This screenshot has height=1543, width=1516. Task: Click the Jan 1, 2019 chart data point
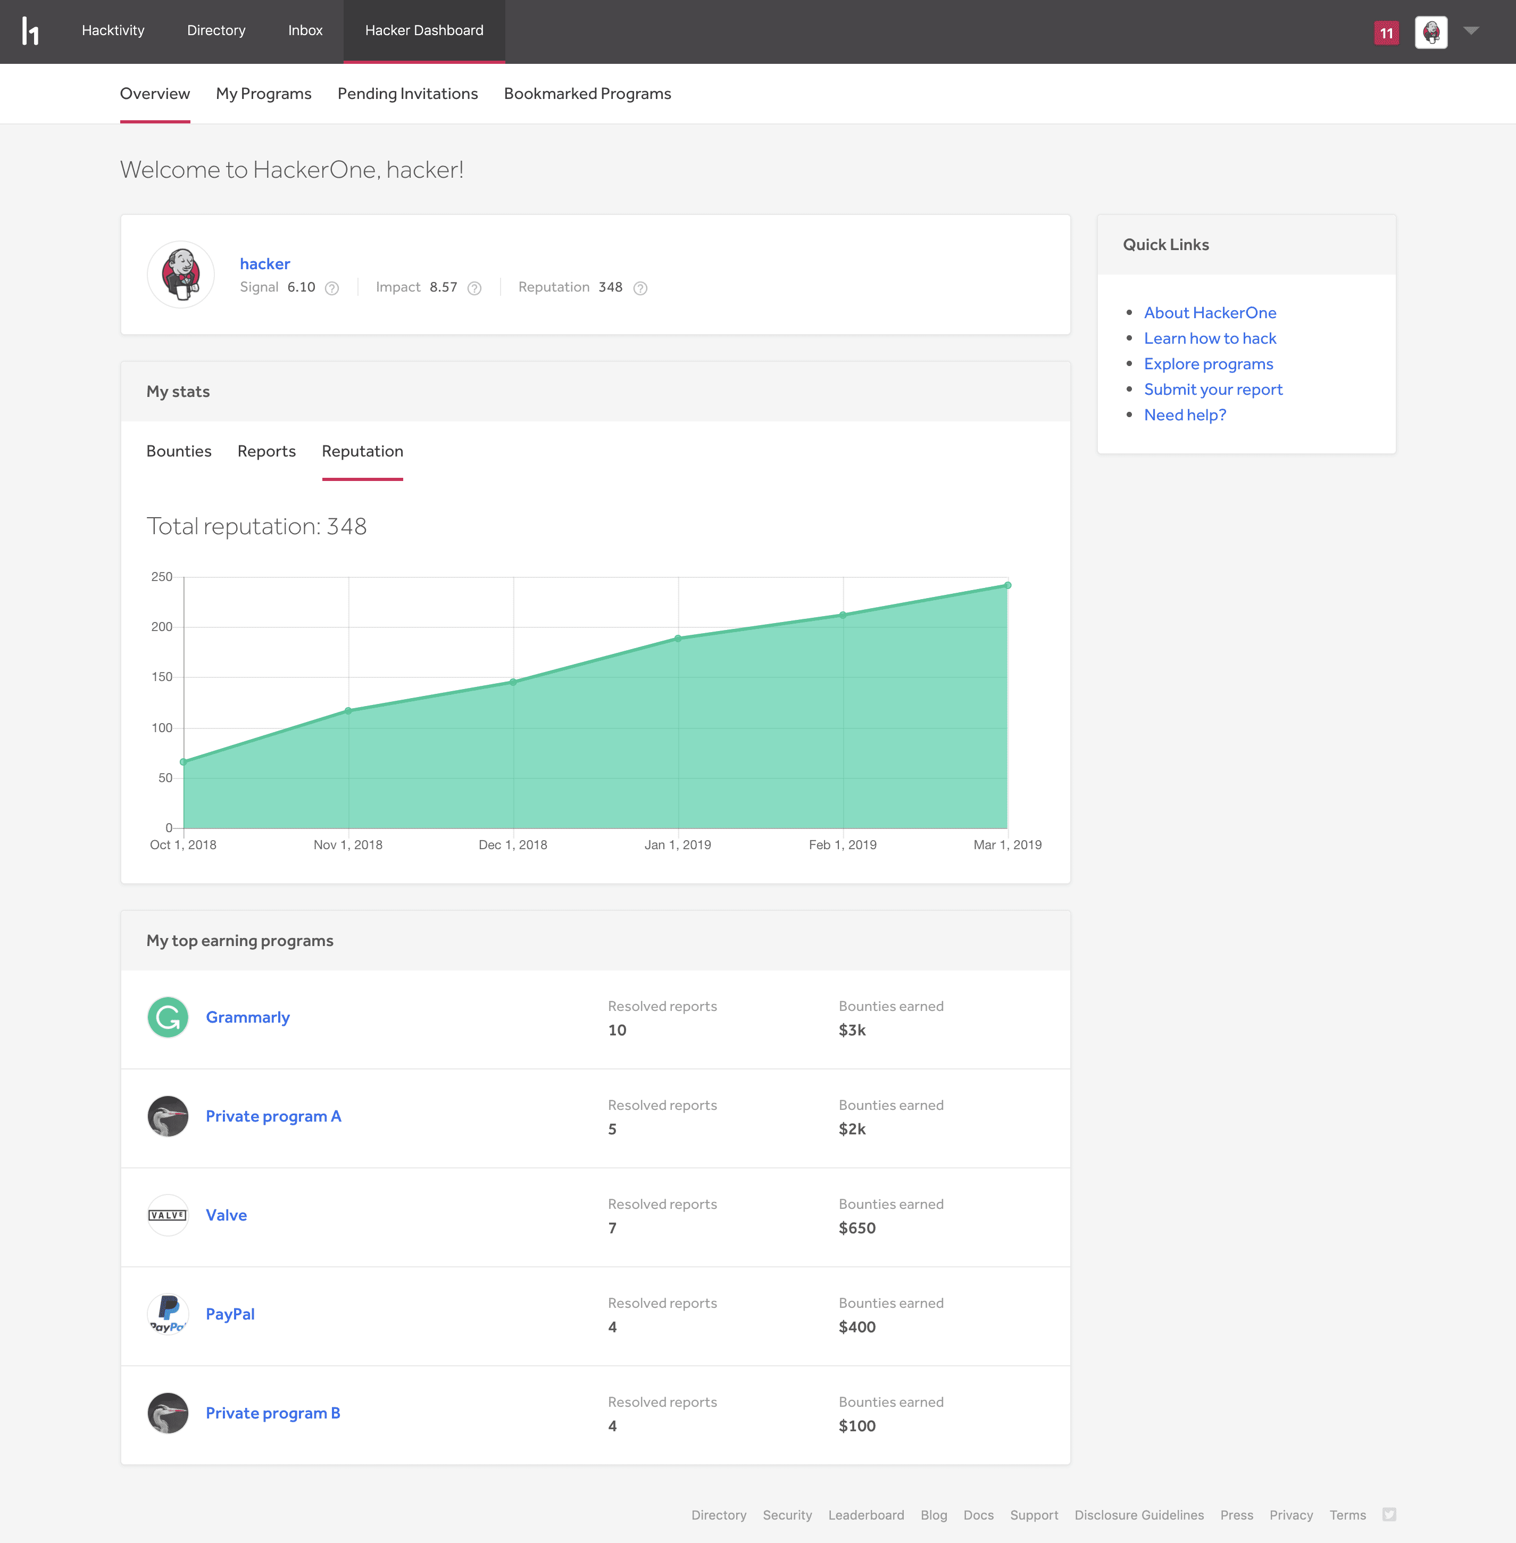point(678,638)
